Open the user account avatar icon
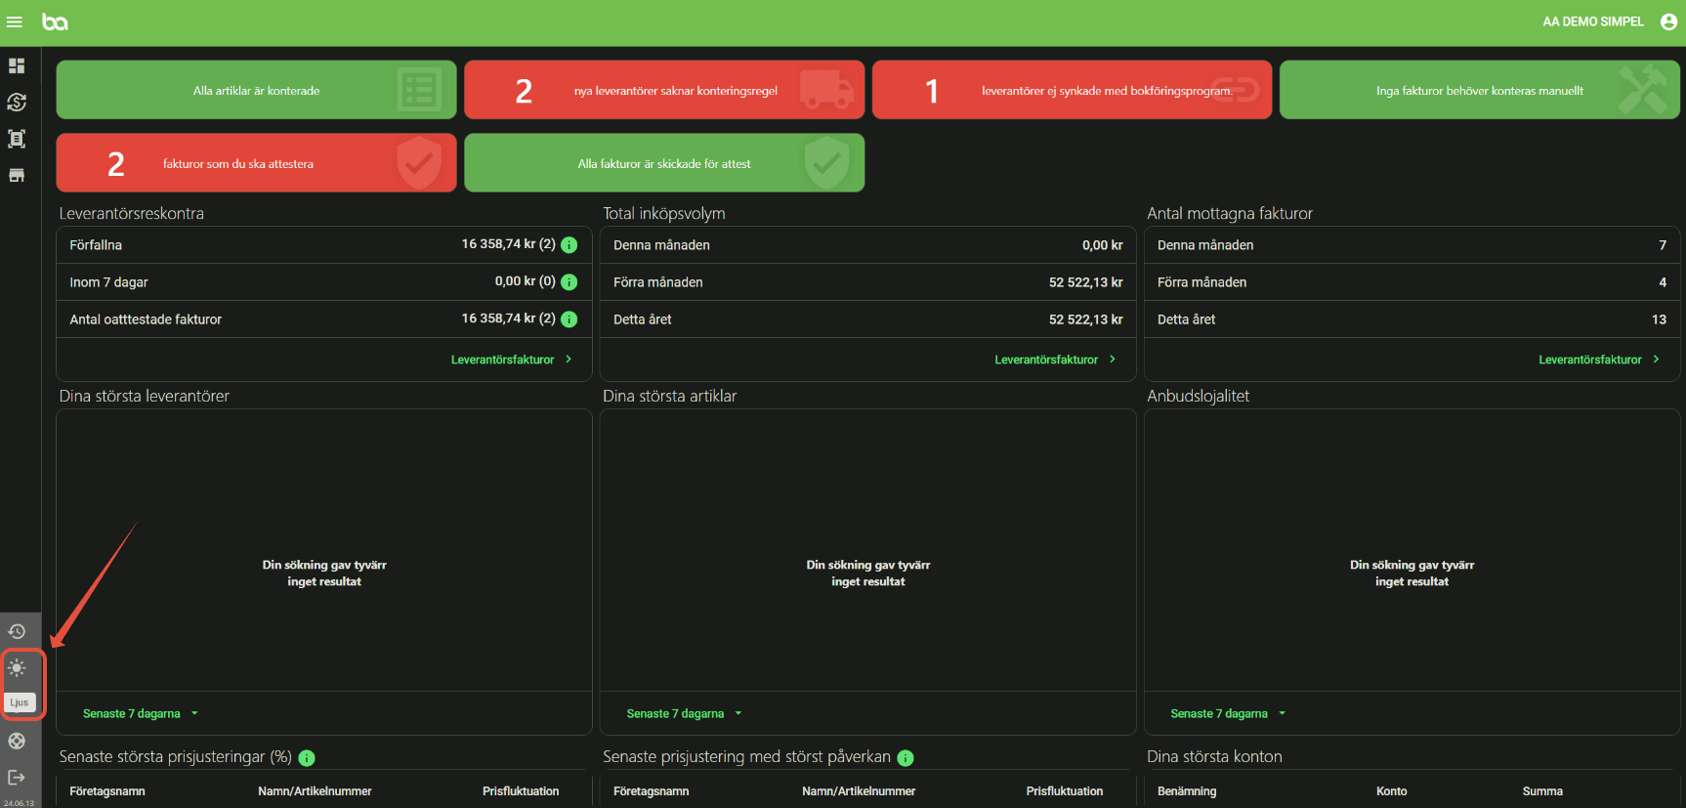Viewport: 1686px width, 808px height. (1668, 21)
